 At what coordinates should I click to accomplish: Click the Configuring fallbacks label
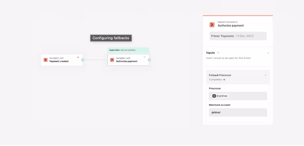click(x=111, y=38)
